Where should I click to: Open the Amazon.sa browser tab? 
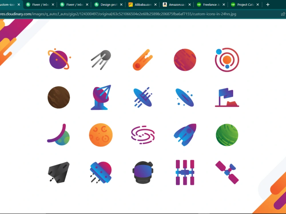177,5
